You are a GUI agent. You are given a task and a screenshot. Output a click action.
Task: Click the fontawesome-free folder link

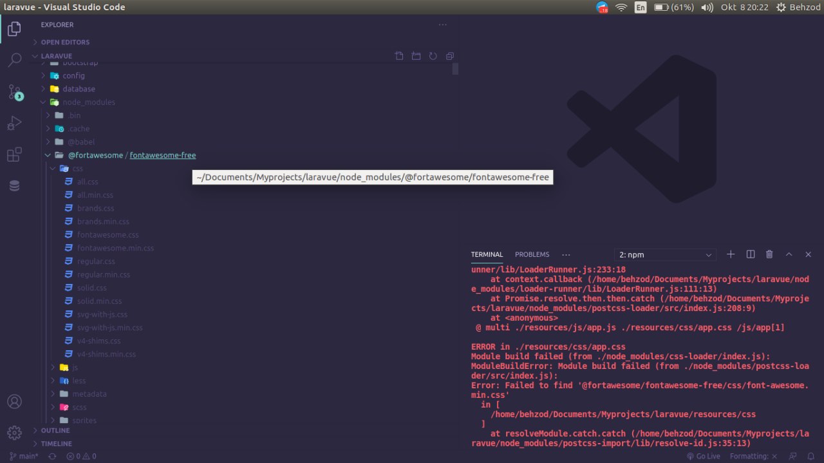pyautogui.click(x=163, y=155)
